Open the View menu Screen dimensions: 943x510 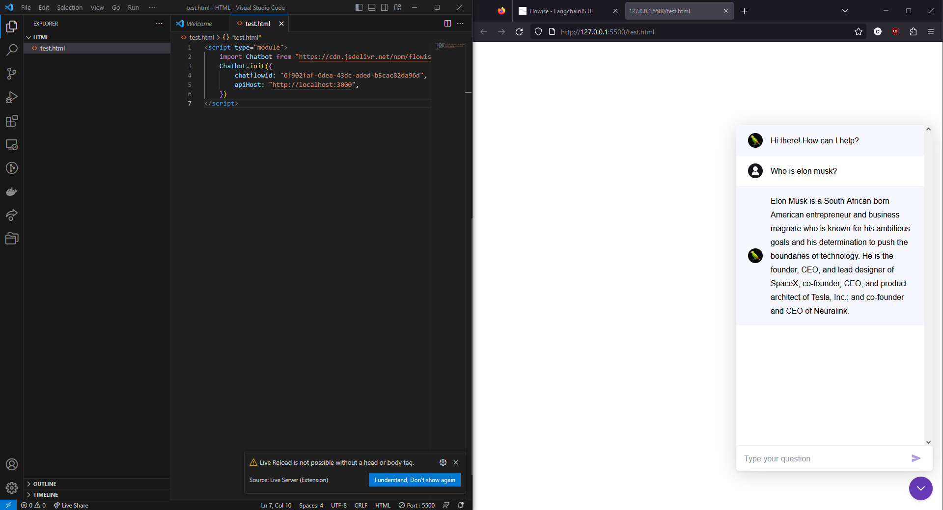[97, 7]
